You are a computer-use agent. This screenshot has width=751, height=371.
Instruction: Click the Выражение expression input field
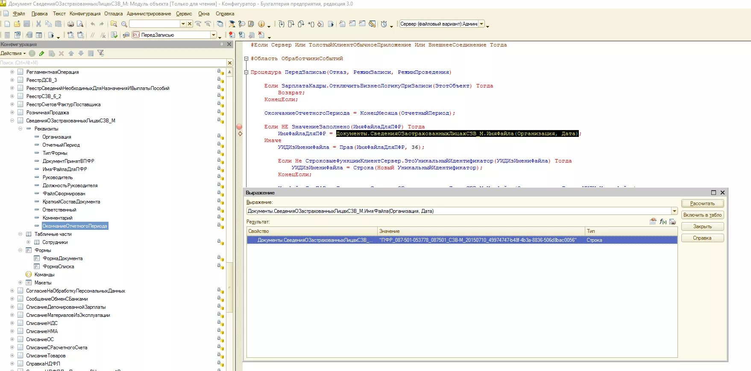459,211
